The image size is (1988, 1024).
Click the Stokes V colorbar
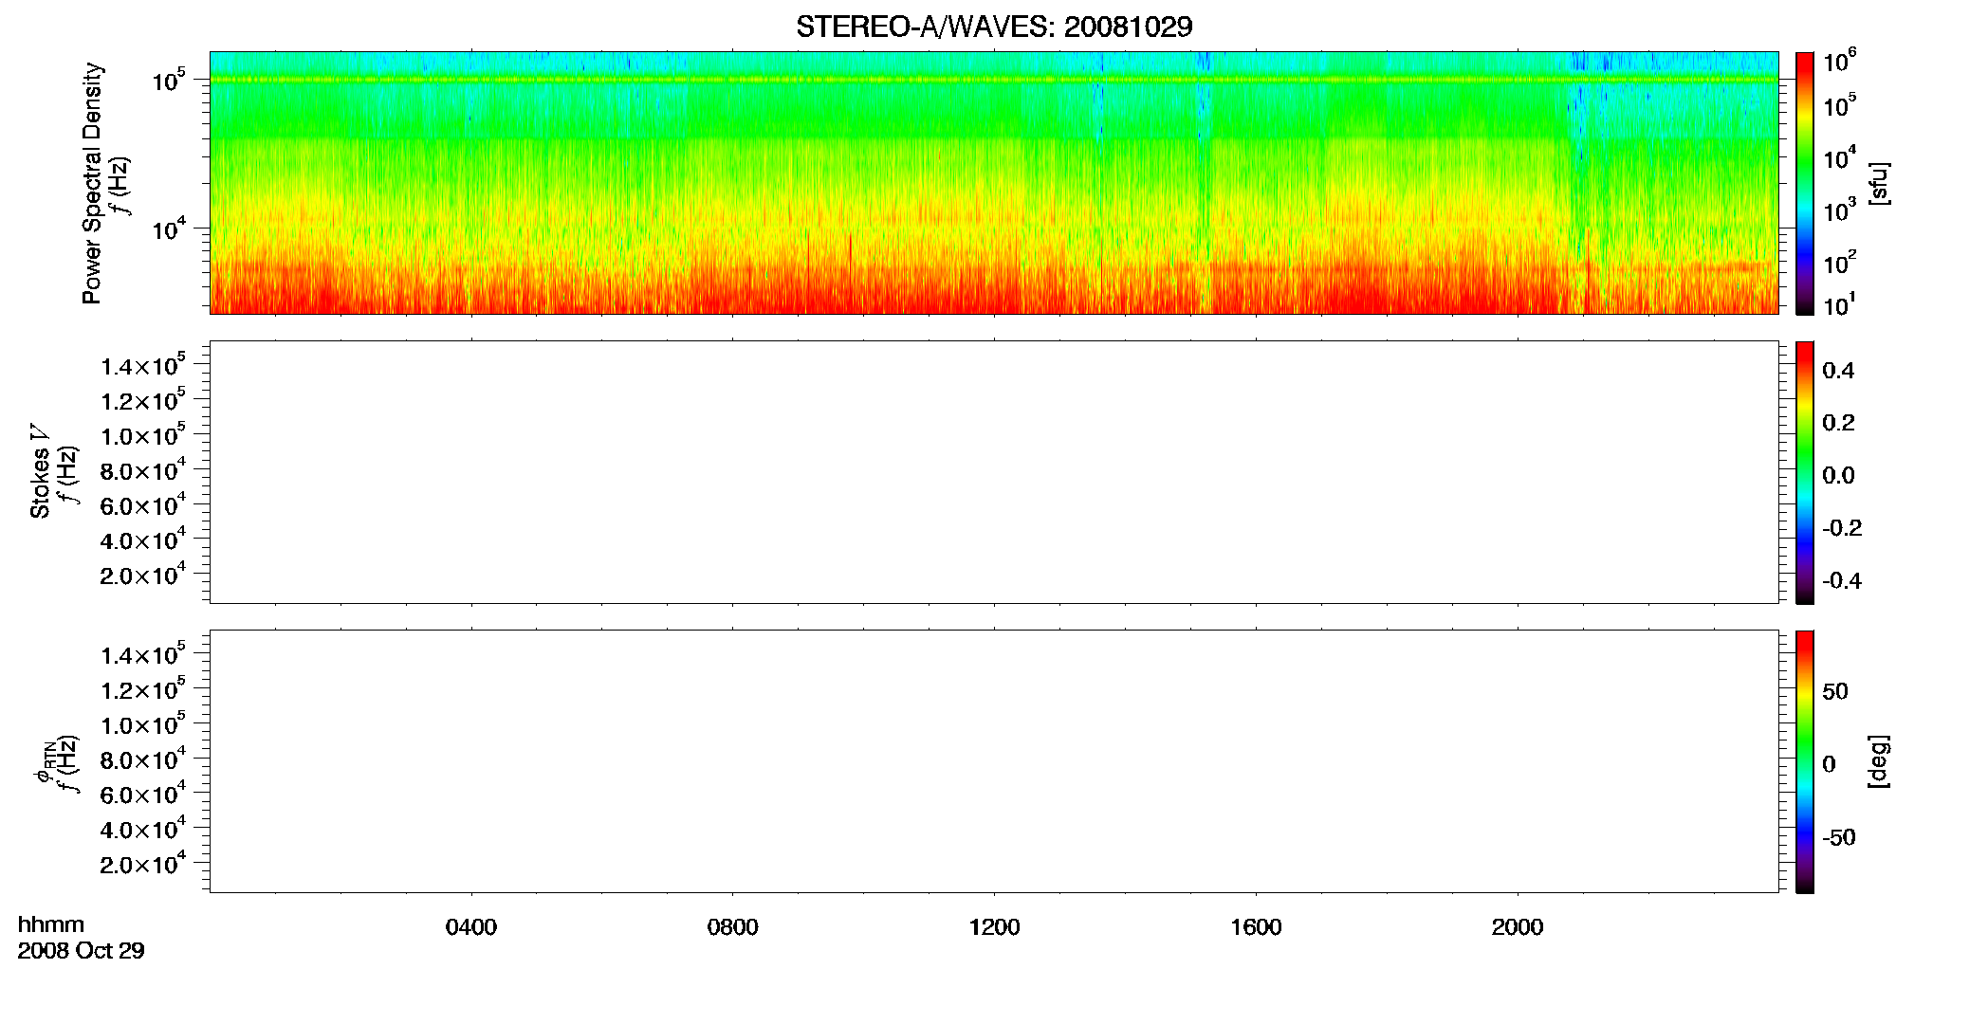(x=1805, y=472)
